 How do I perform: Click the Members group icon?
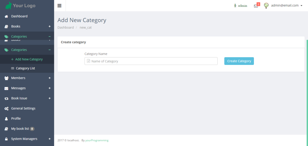click(x=6, y=78)
